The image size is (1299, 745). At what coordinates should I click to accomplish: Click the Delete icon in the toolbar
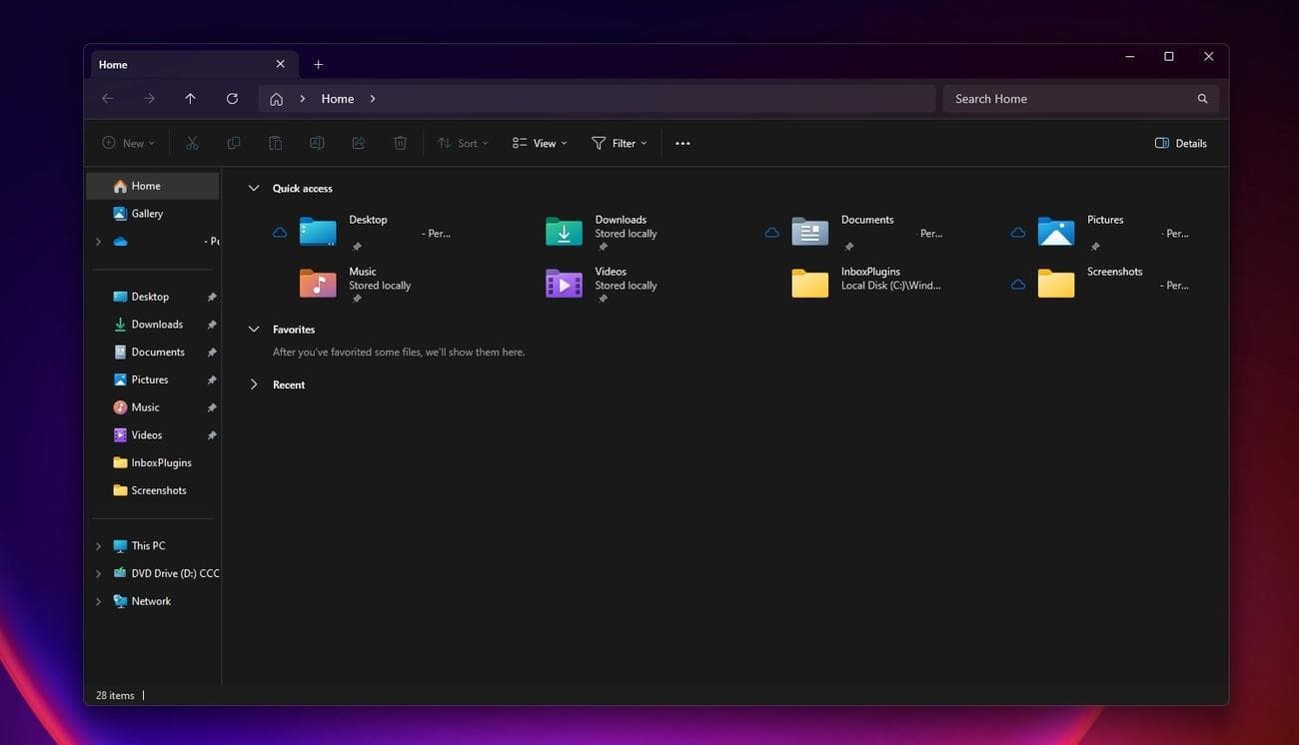pos(400,143)
